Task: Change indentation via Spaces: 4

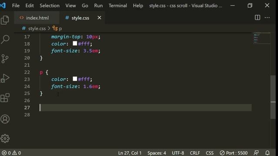Action: (x=157, y=153)
